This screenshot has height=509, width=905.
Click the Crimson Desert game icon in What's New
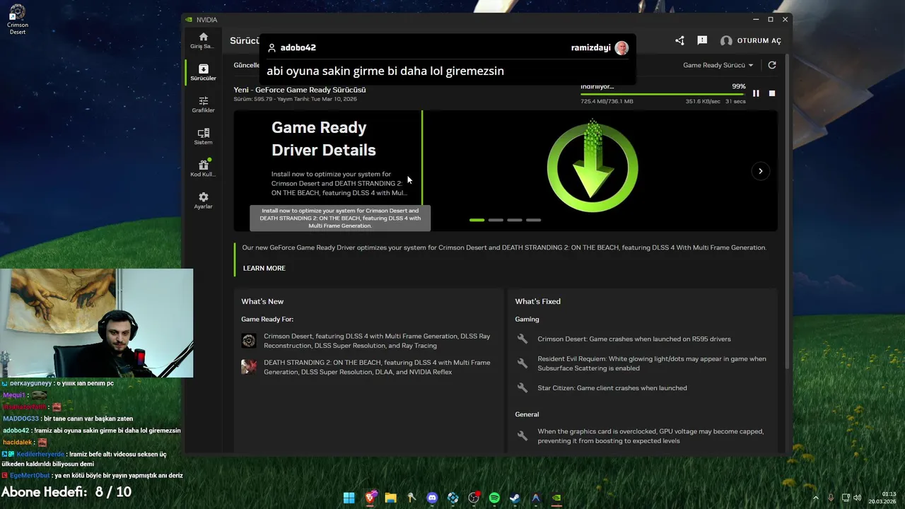[x=249, y=341]
